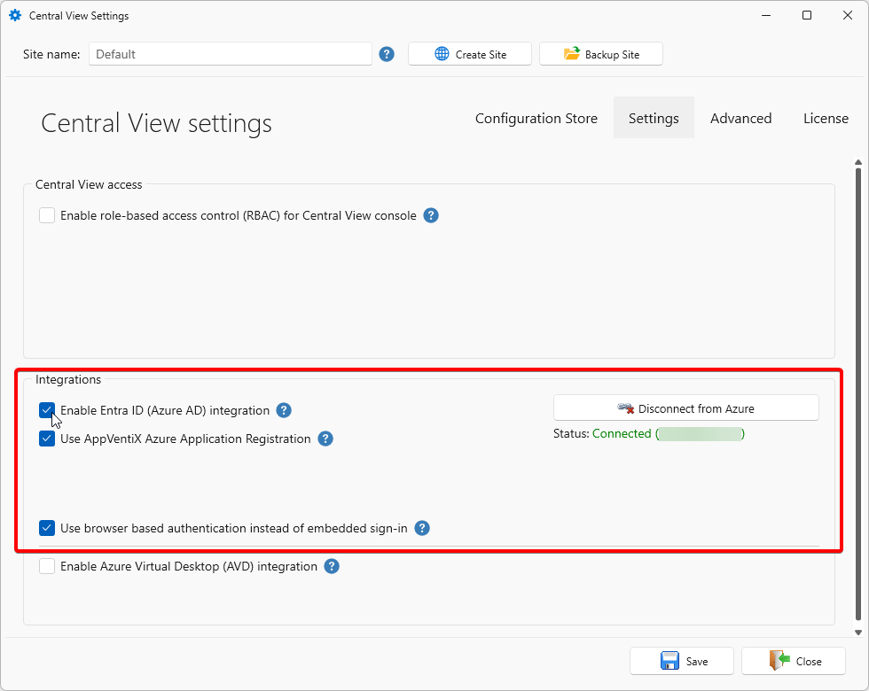Click the Connected status text

pos(669,433)
